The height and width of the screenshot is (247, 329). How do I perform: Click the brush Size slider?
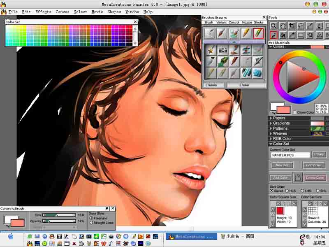point(59,215)
